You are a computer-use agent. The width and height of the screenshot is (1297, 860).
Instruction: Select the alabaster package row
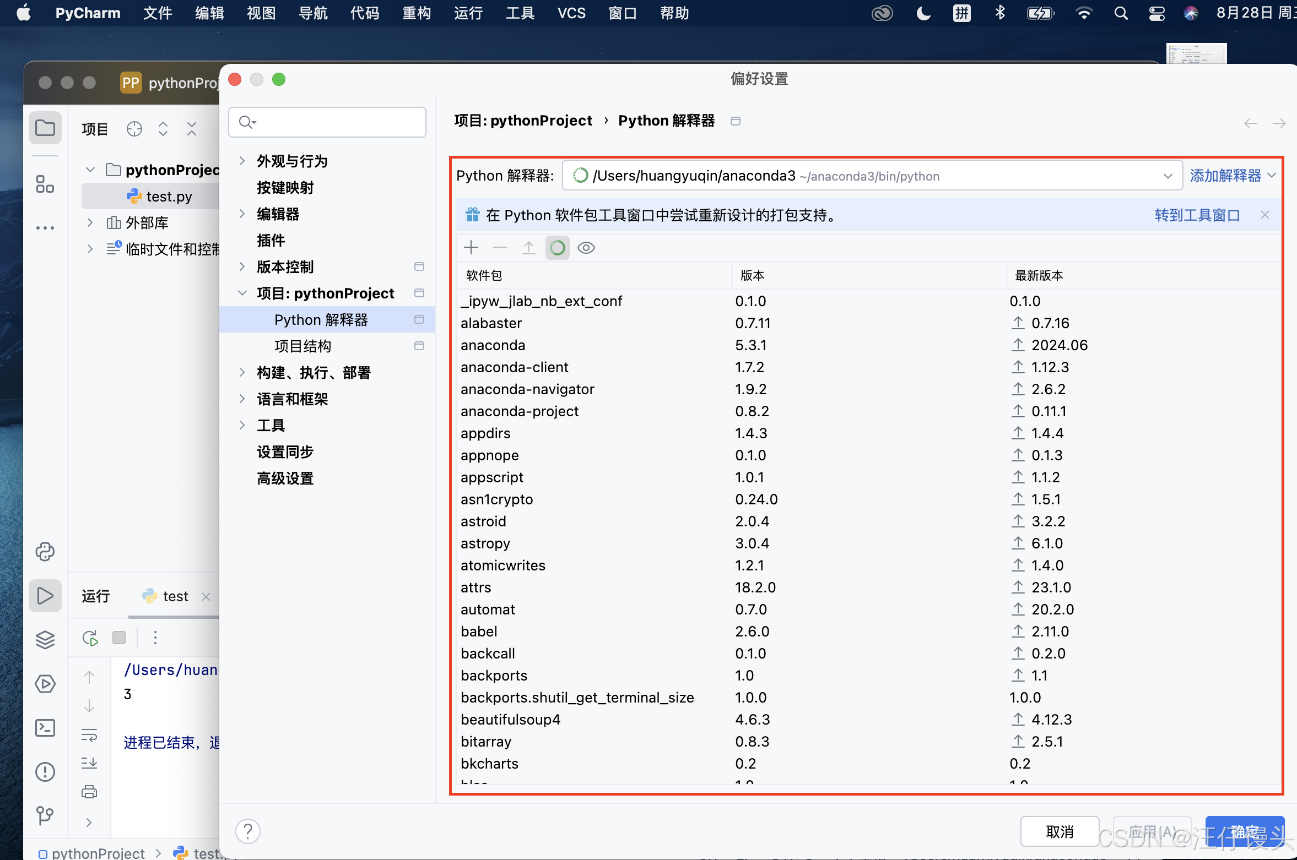point(869,323)
